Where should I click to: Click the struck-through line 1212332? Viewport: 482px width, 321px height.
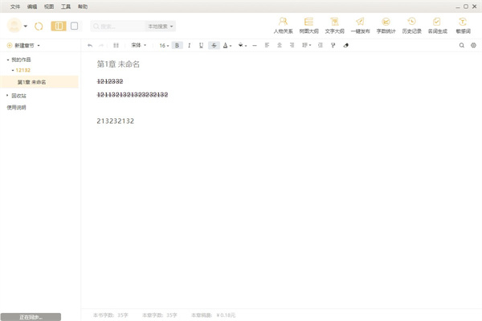[x=110, y=81]
